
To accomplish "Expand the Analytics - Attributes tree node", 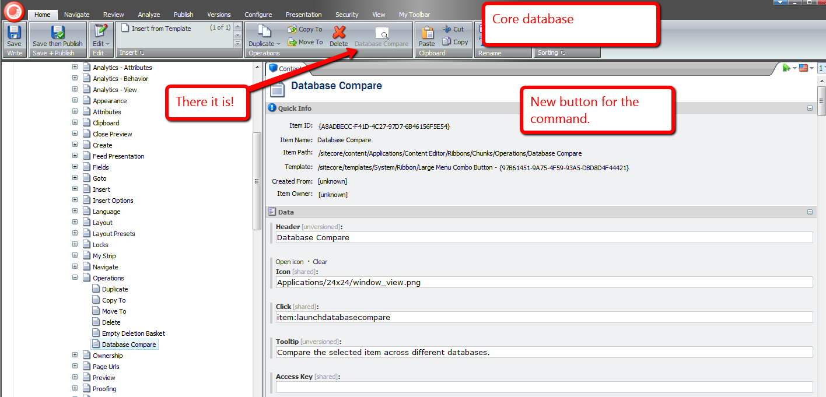I will (x=75, y=68).
